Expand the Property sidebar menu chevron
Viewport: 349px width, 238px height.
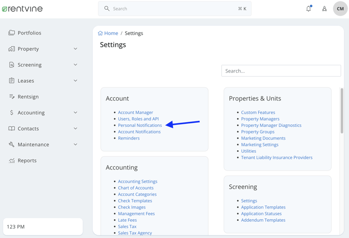pos(76,49)
